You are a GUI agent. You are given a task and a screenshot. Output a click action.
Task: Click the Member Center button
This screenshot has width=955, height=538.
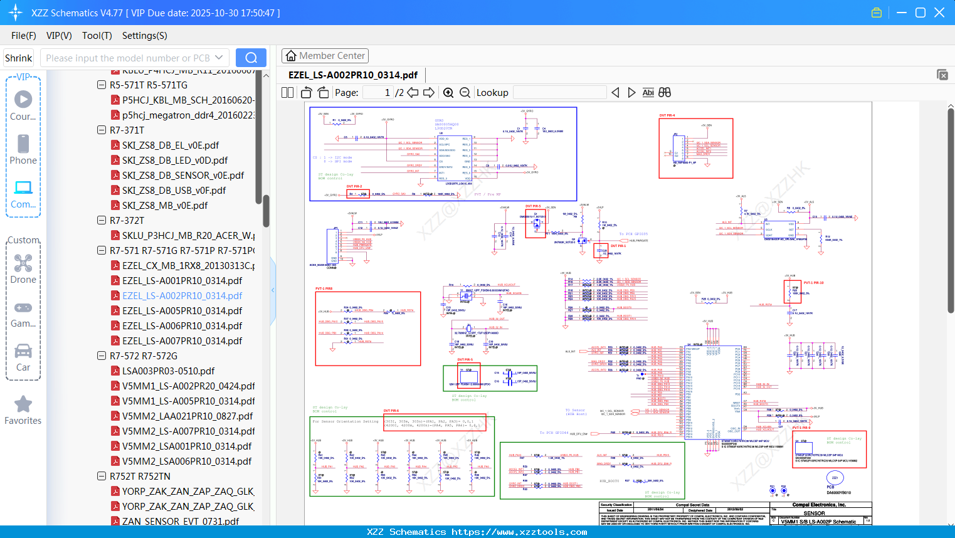coord(325,56)
